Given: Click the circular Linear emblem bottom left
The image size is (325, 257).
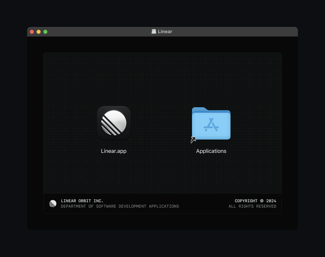Looking at the screenshot, I should [53, 204].
